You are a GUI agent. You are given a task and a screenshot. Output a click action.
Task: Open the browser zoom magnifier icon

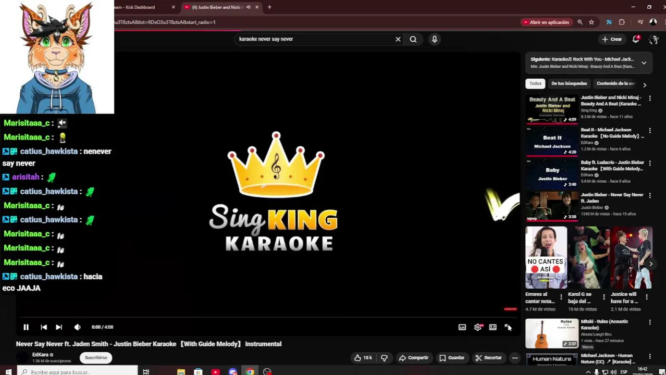point(580,22)
